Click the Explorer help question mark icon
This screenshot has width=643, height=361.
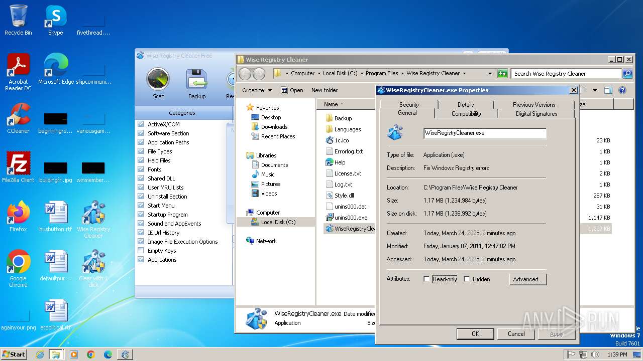click(x=622, y=90)
